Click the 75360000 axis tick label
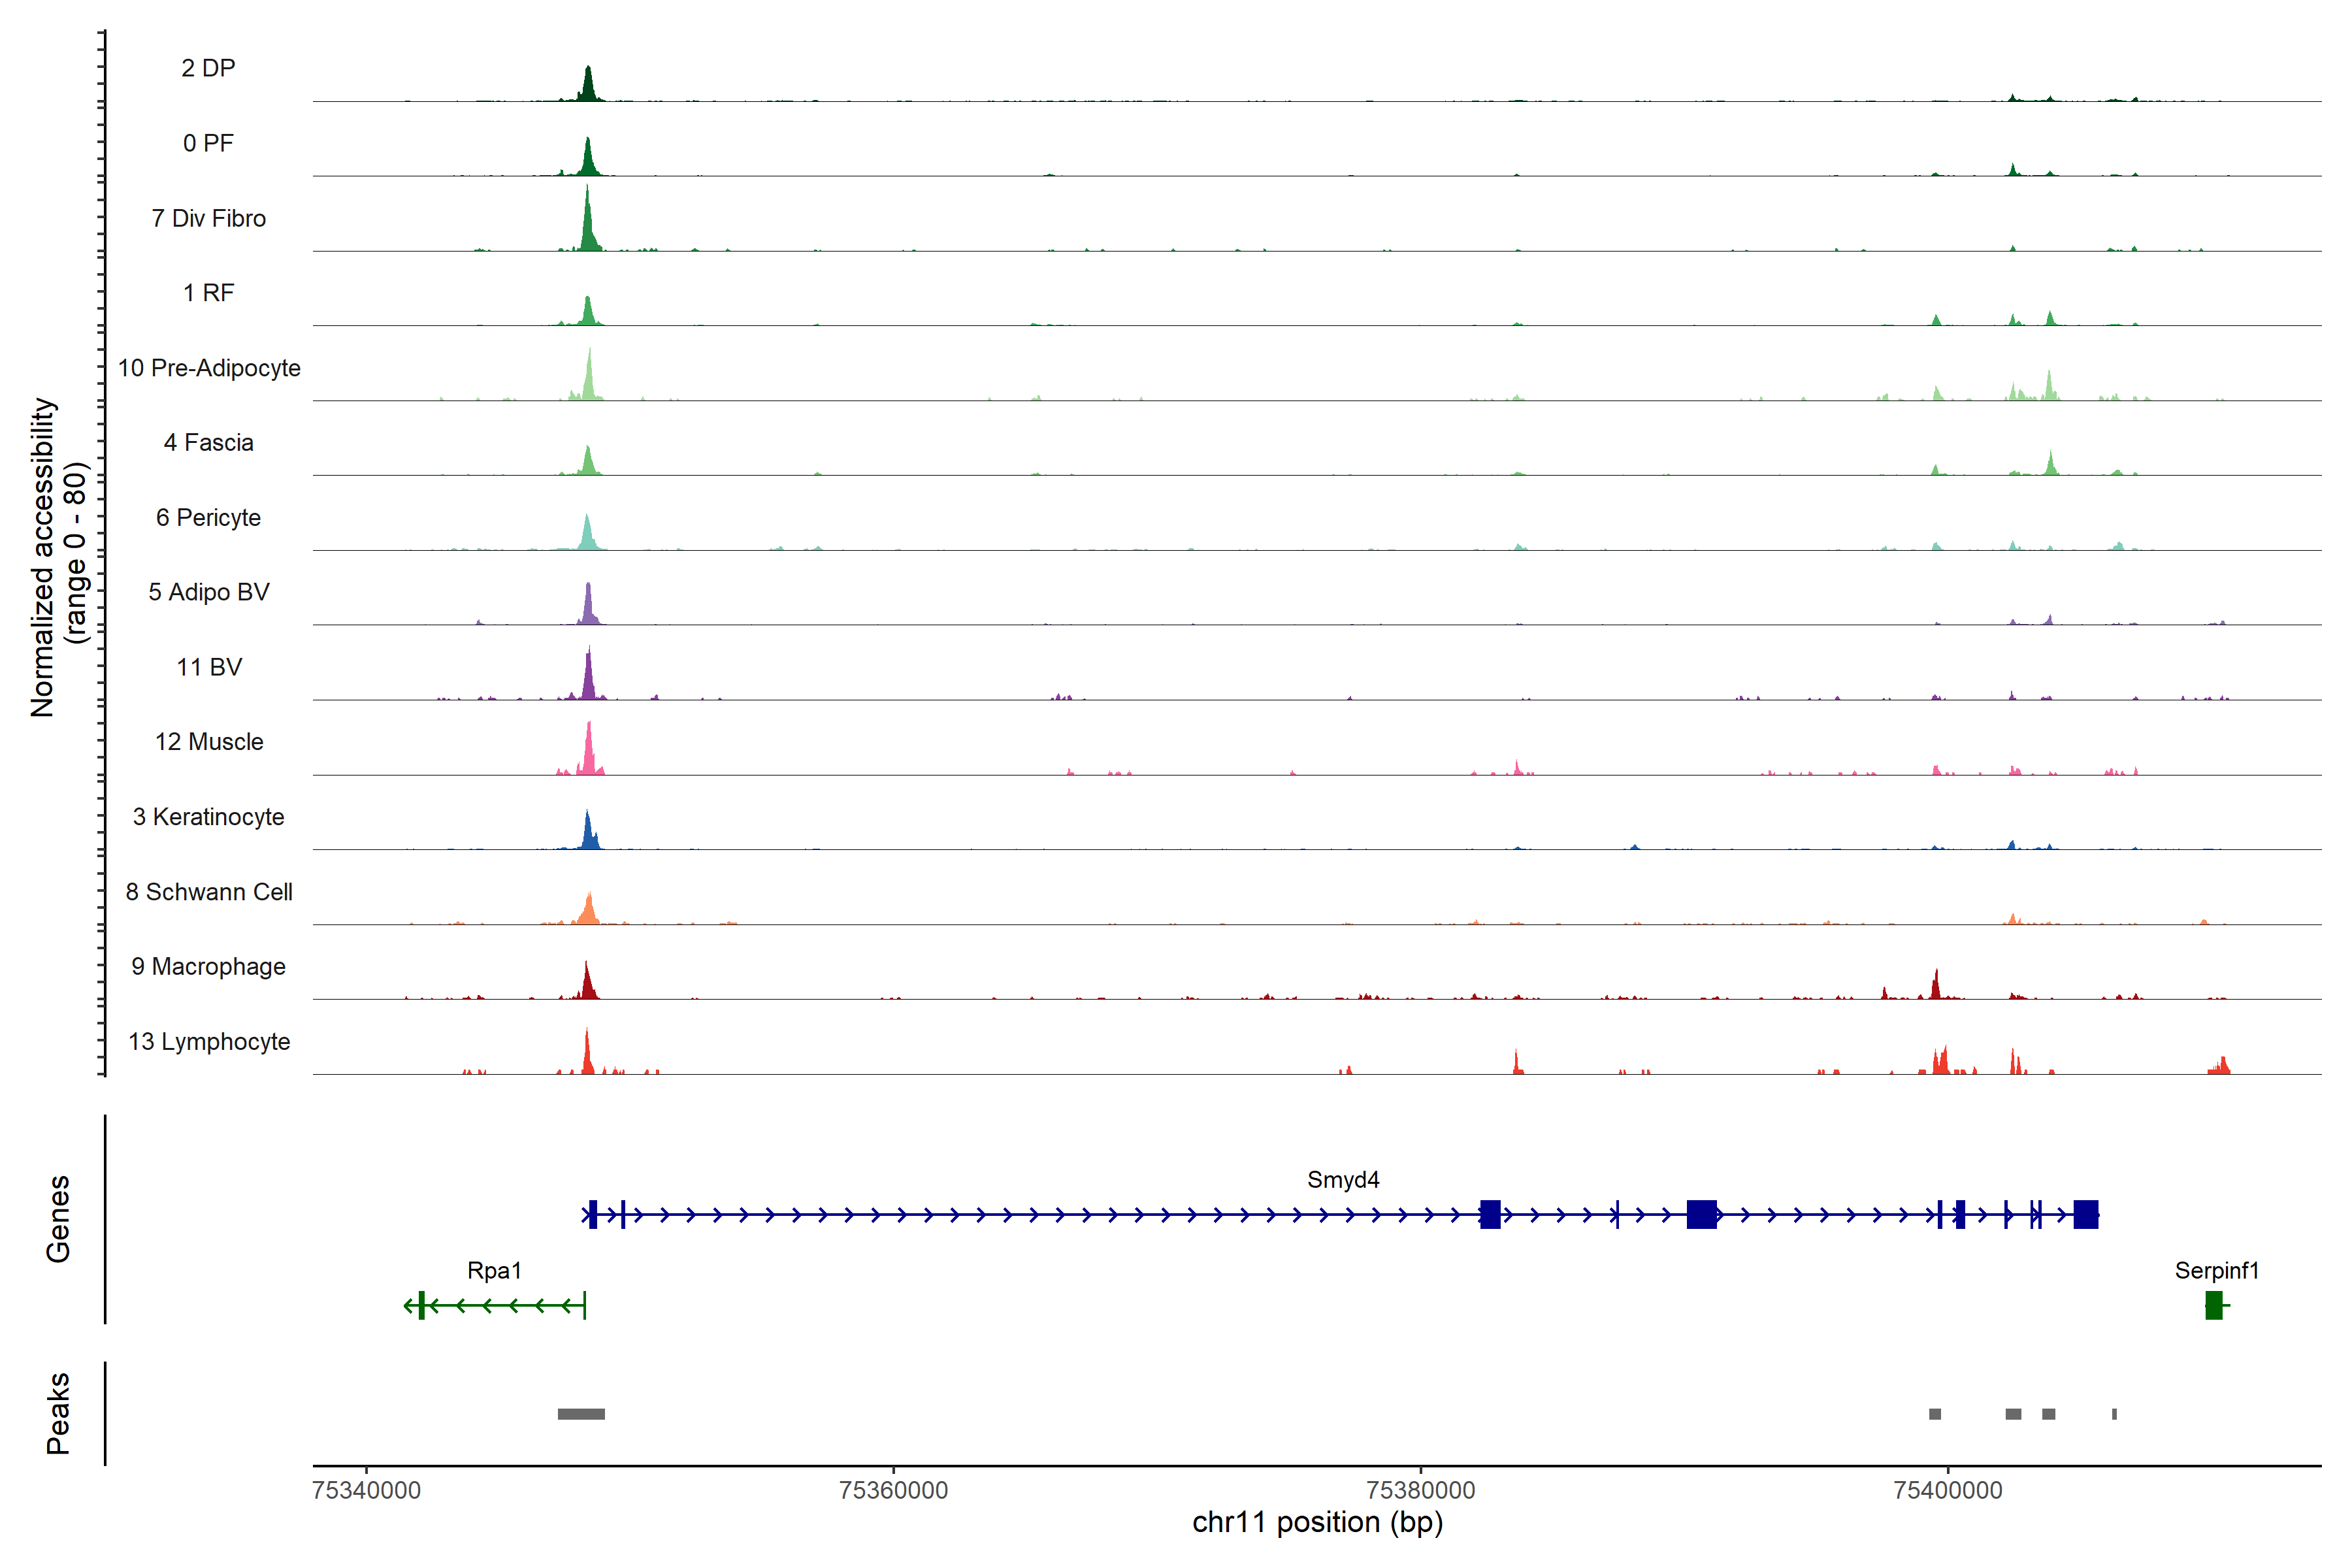 click(893, 1490)
